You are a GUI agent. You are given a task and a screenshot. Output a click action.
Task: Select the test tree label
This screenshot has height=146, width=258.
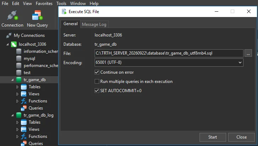(27, 73)
